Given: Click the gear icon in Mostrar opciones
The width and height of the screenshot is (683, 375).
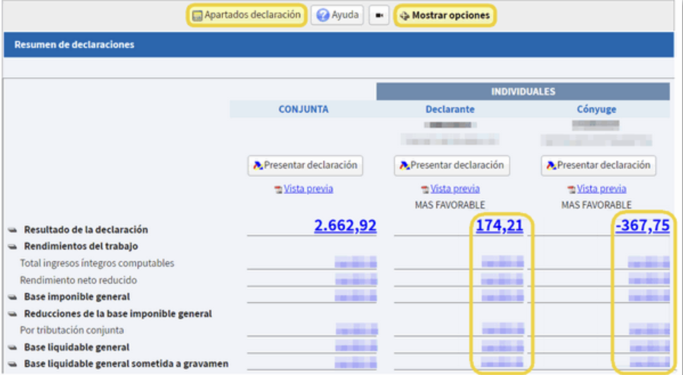Looking at the screenshot, I should pyautogui.click(x=405, y=16).
